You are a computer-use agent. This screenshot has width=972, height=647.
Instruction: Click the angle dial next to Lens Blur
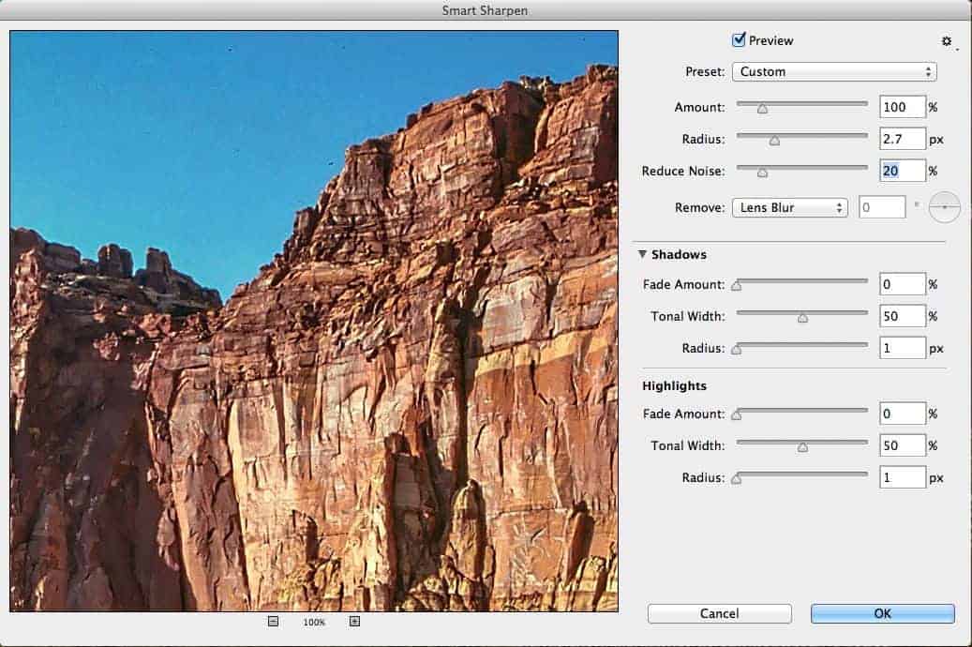[x=945, y=207]
